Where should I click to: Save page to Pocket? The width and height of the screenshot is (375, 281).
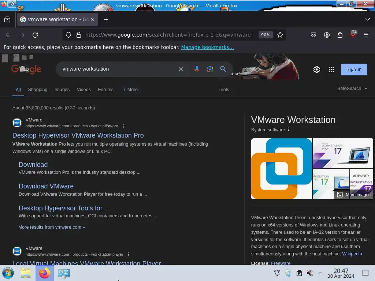[x=313, y=35]
